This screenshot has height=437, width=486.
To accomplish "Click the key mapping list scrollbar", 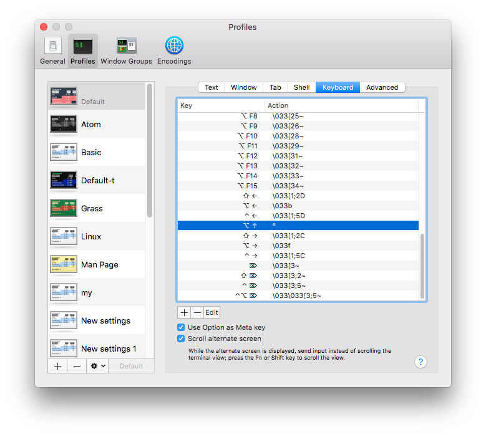I will (422, 266).
